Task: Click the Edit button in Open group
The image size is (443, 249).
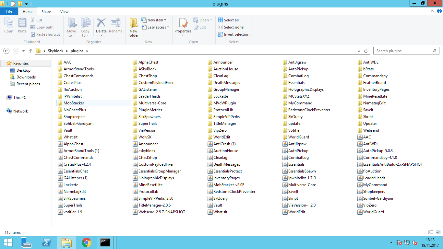Action: [x=200, y=27]
